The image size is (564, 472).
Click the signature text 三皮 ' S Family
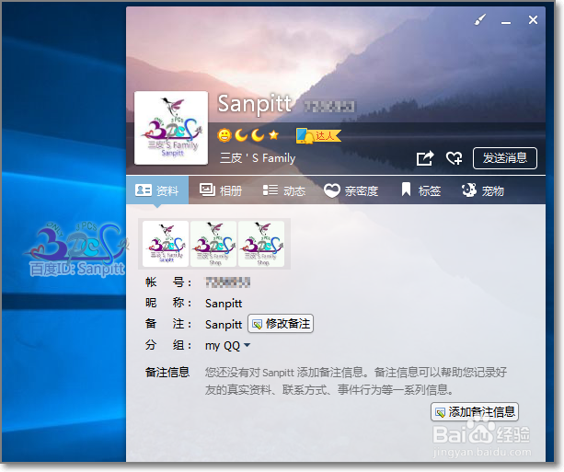[x=258, y=158]
